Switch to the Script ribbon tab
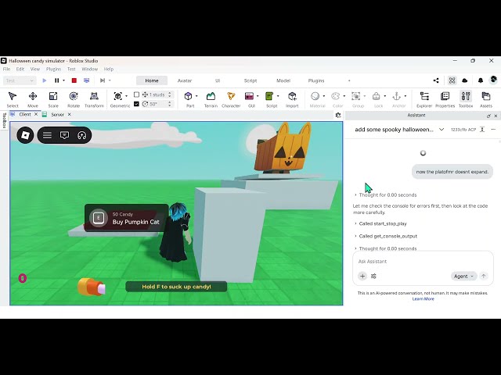The image size is (501, 375). pos(250,80)
